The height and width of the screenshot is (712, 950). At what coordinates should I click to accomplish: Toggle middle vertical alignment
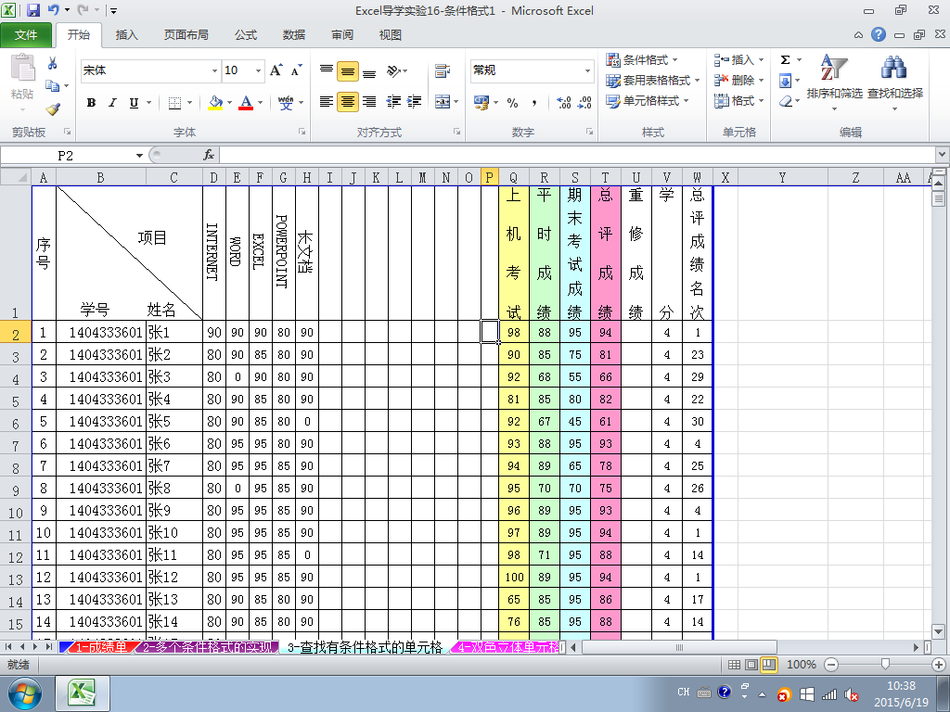[x=348, y=71]
